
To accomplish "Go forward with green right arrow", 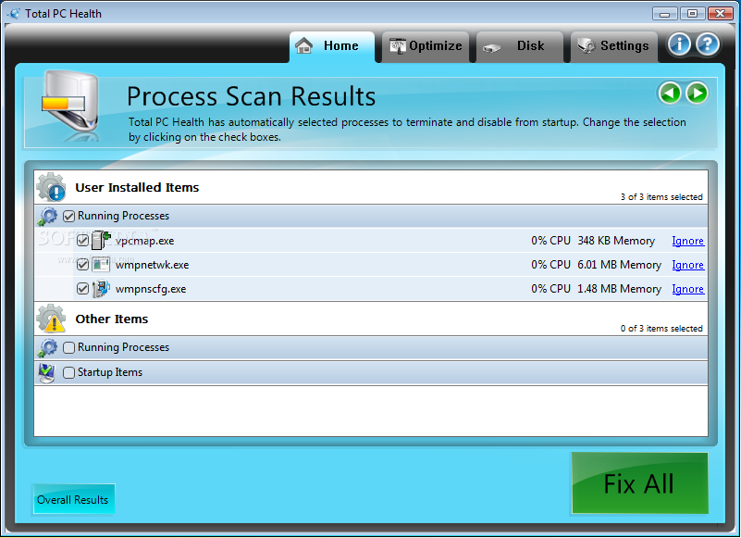I will tap(697, 93).
